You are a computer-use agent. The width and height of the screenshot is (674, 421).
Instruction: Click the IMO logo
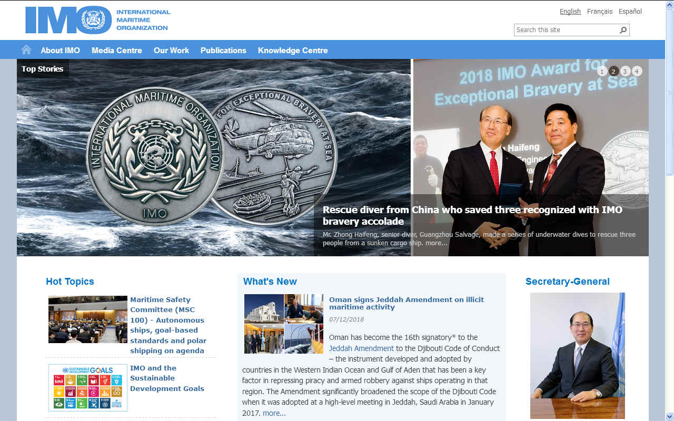click(x=97, y=21)
